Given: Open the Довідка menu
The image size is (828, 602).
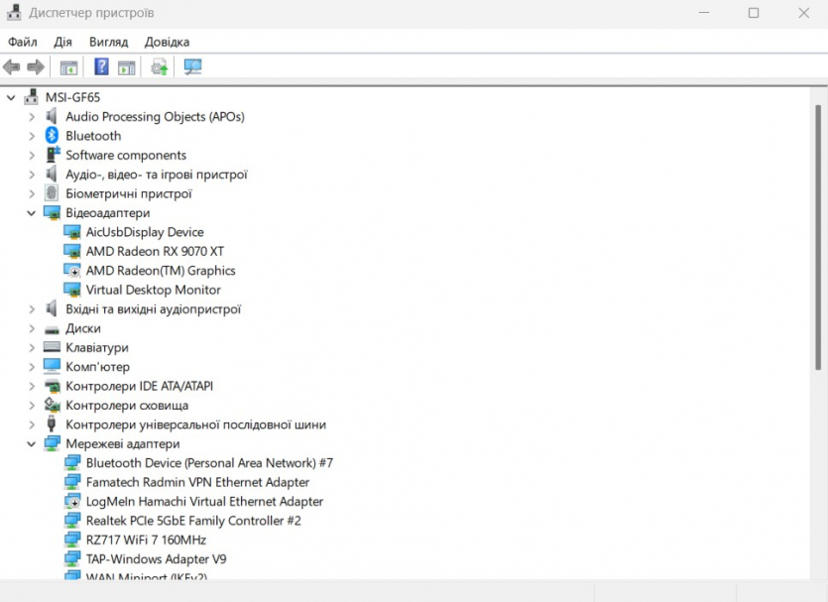Looking at the screenshot, I should (x=167, y=42).
